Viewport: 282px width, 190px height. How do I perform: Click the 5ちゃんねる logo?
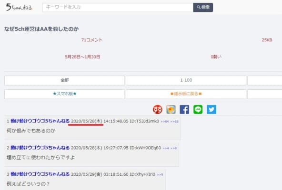19,7
